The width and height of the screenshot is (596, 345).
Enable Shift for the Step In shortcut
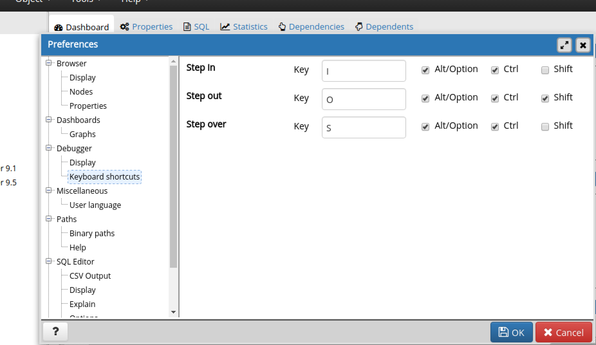point(545,70)
